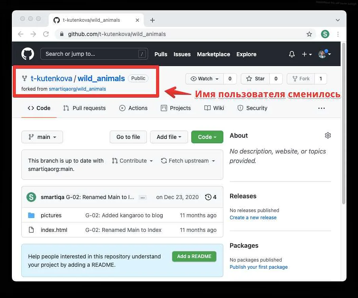Watch the wild_animals repository
The width and height of the screenshot is (358, 298).
(x=204, y=78)
